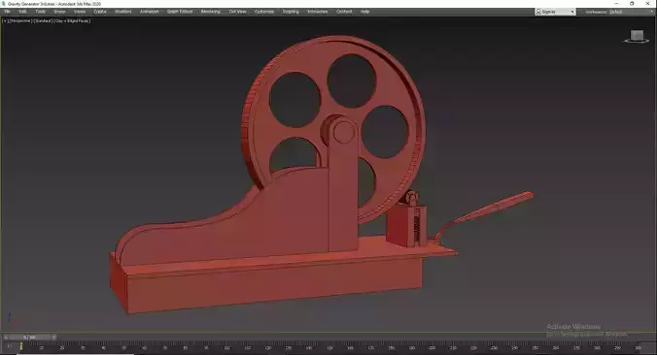Viewport: 657px width, 355px height.
Task: Open the Customize menu
Action: (x=264, y=12)
